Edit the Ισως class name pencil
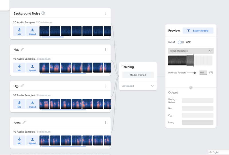The height and width of the screenshot is (155, 229). point(24,122)
